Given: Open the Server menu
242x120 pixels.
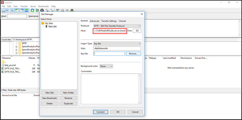Looking at the screenshot, I should [x=33, y=6].
